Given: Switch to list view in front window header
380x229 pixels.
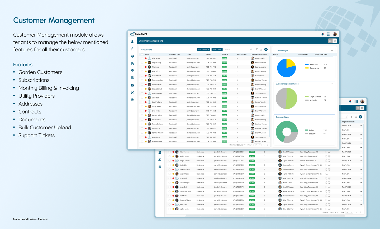Looking at the screenshot, I should click(330, 41).
